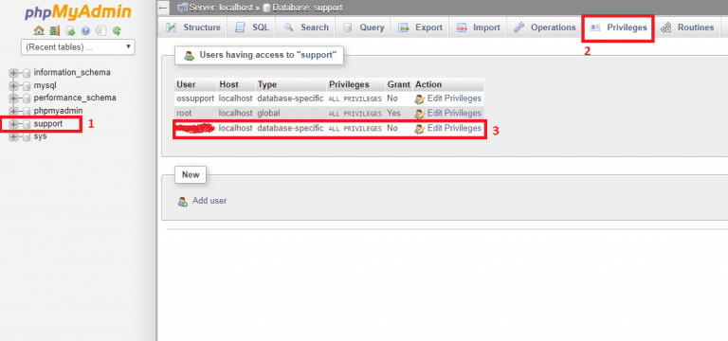The height and width of the screenshot is (341, 728).
Task: Expand the phpmyadmin database node
Action: pos(13,112)
